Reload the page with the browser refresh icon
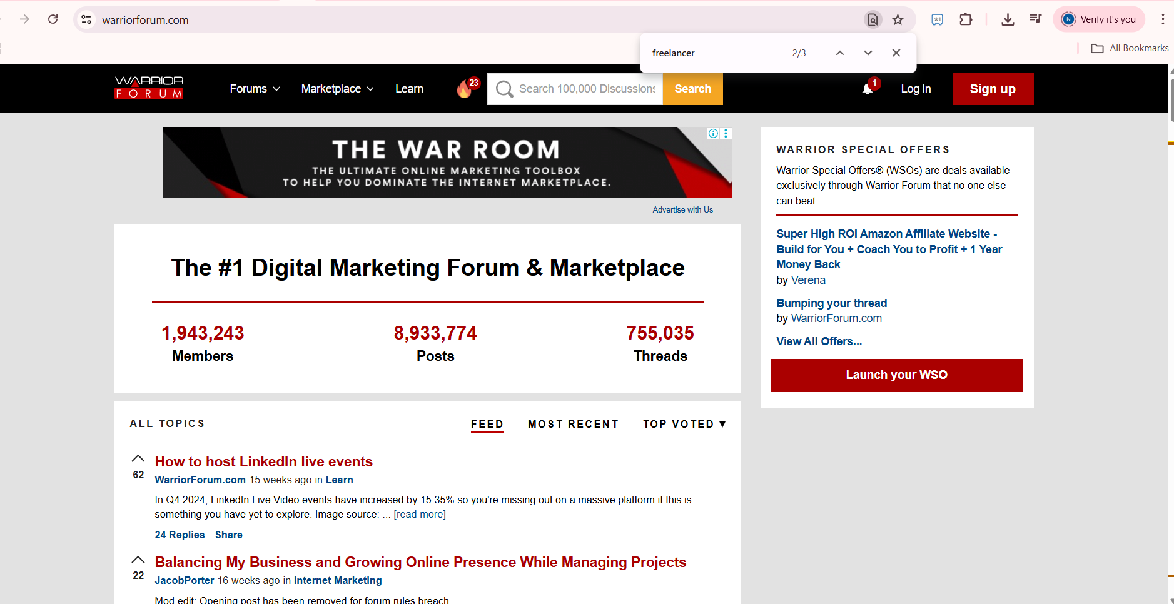Viewport: 1174px width, 604px height. click(53, 19)
